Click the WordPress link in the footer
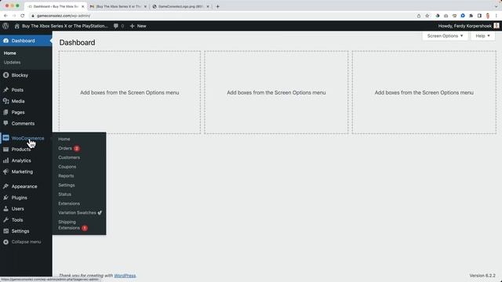Screen dimensions: 502x282 tap(125, 276)
